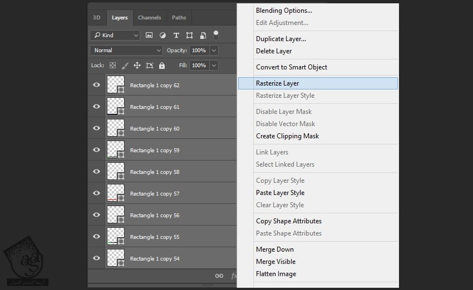The image size is (473, 290).
Task: Click the lock all padlock icon
Action: coord(162,66)
